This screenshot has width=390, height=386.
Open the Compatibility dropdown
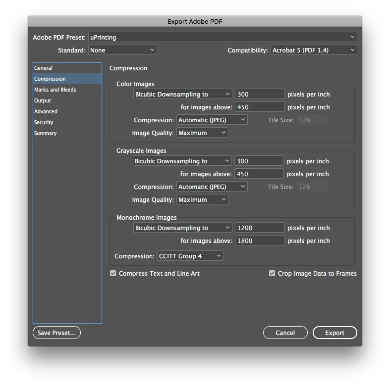(x=314, y=50)
